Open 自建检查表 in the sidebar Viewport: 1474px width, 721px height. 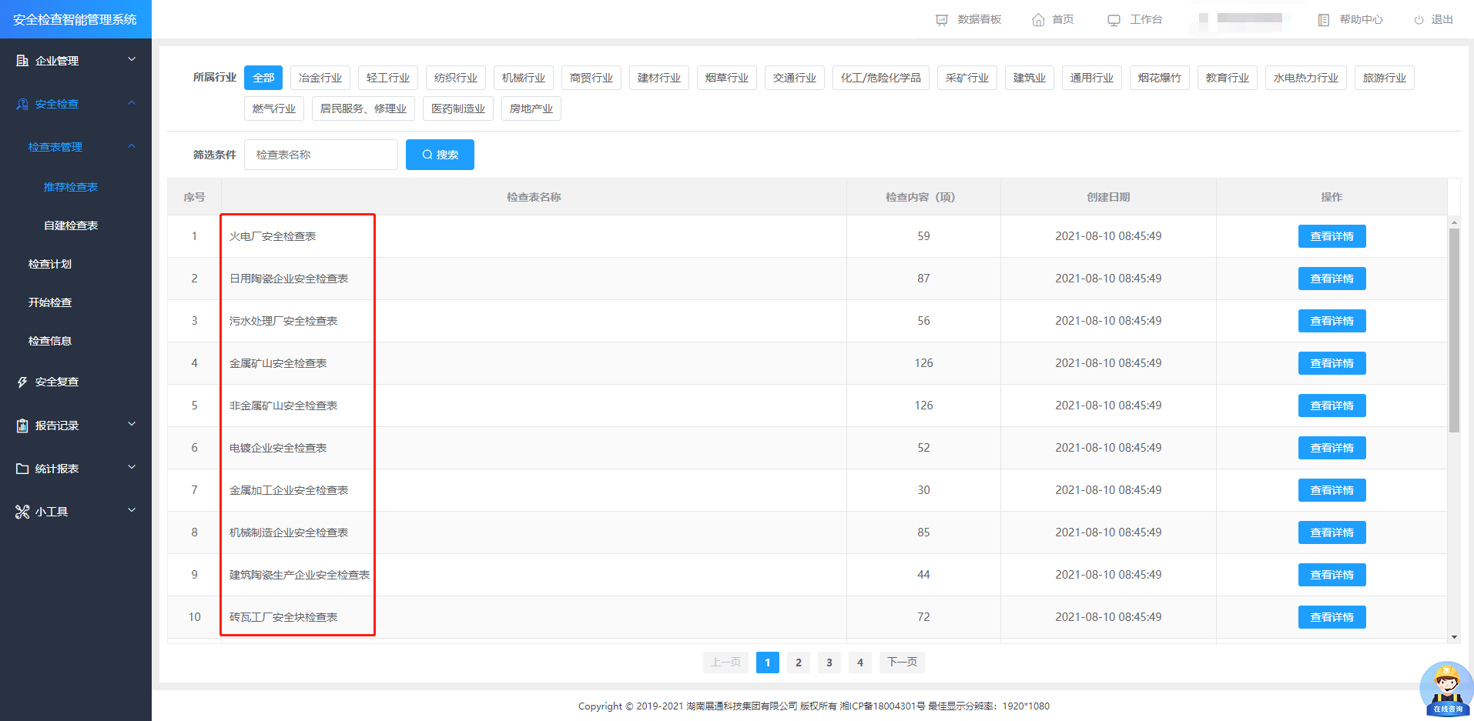point(71,225)
